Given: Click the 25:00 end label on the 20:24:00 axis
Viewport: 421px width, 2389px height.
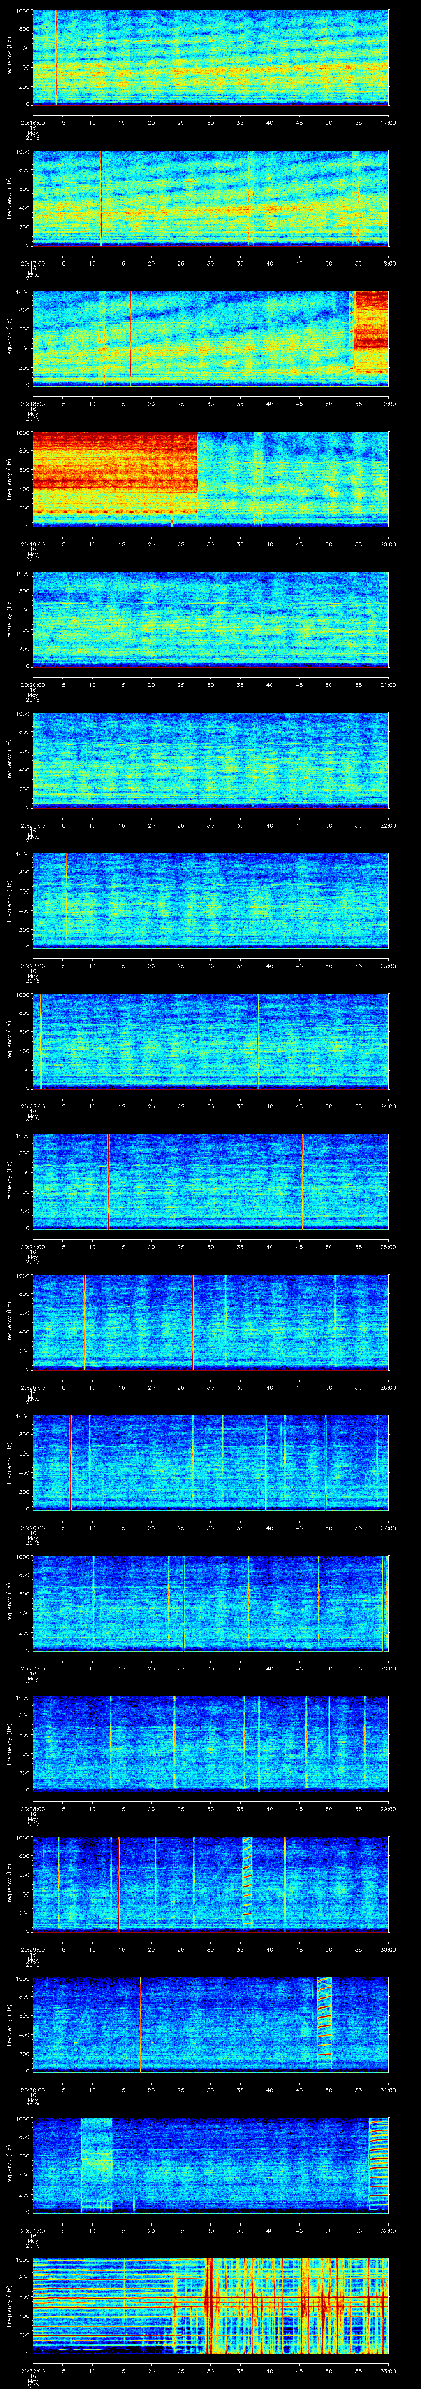Looking at the screenshot, I should (389, 1246).
